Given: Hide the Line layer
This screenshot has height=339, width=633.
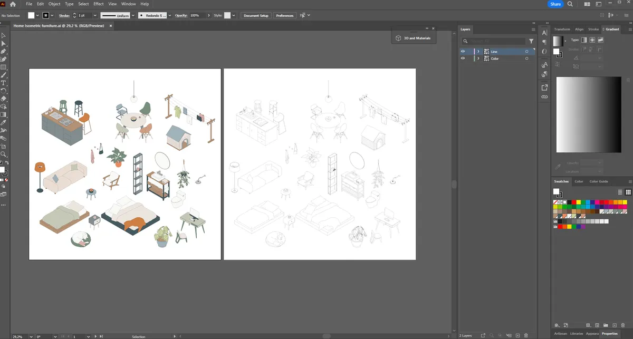Looking at the screenshot, I should [463, 51].
